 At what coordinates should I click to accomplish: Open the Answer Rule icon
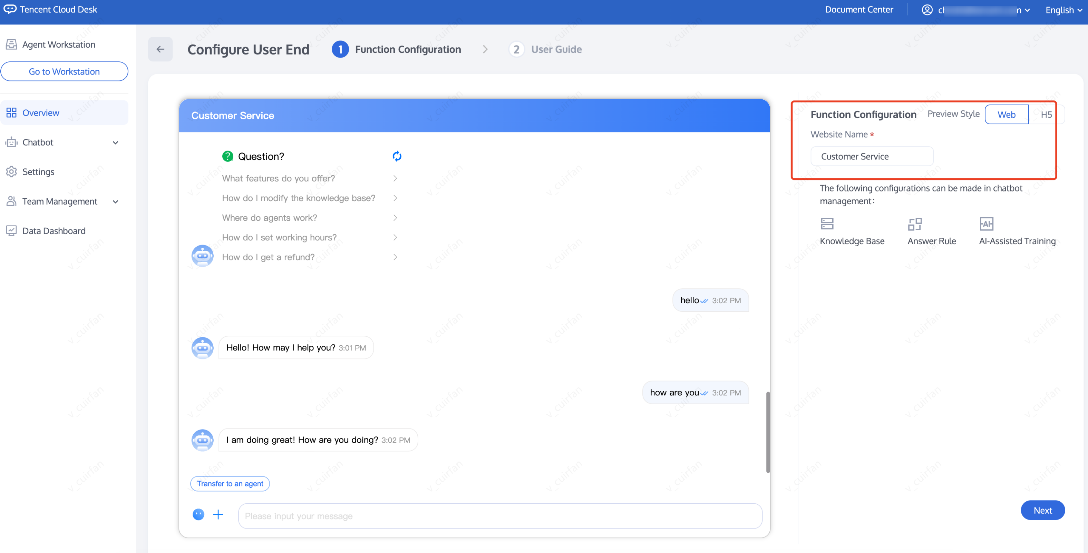tap(914, 223)
